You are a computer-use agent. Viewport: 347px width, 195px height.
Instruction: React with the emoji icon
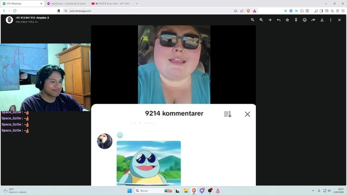305,20
